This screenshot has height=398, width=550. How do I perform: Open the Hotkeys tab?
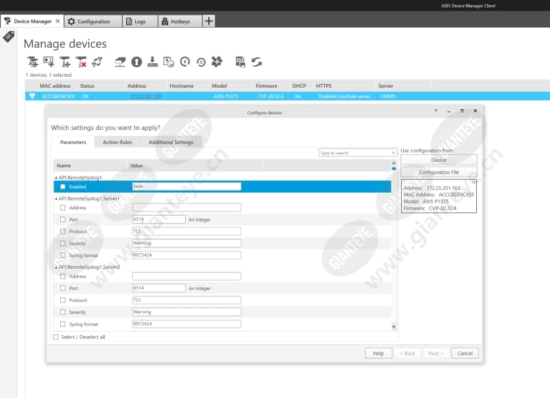pos(180,21)
